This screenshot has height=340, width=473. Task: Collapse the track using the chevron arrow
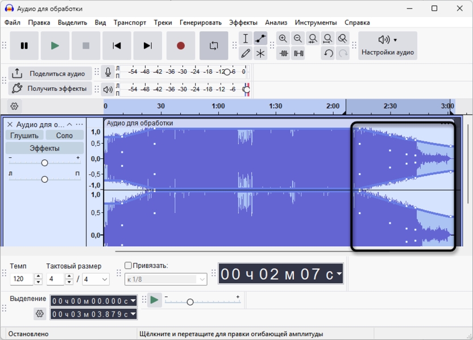69,124
